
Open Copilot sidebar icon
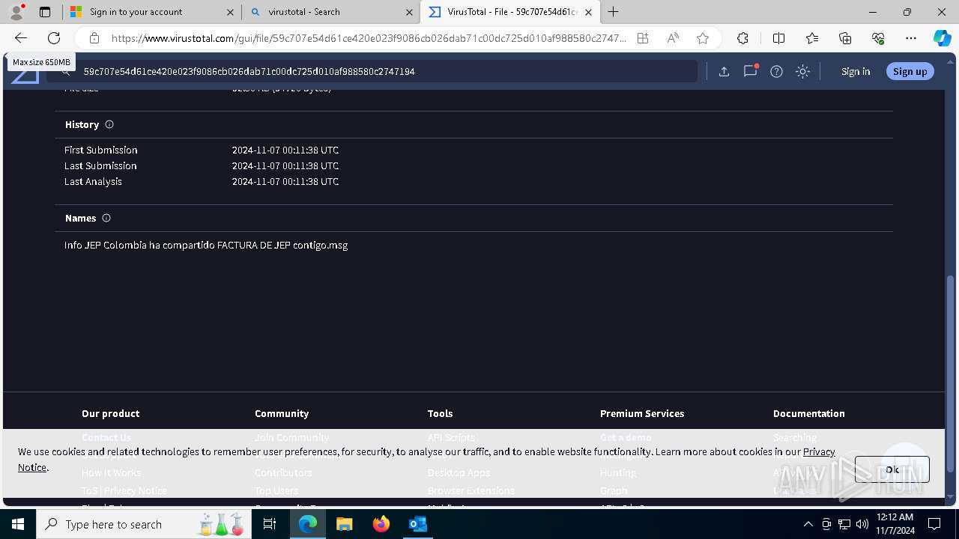point(942,38)
